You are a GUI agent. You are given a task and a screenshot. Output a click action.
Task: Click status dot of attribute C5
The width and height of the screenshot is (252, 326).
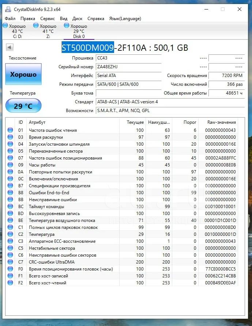[10, 248]
